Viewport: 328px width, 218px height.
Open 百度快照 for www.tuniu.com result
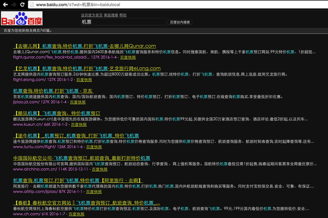pos(94,147)
